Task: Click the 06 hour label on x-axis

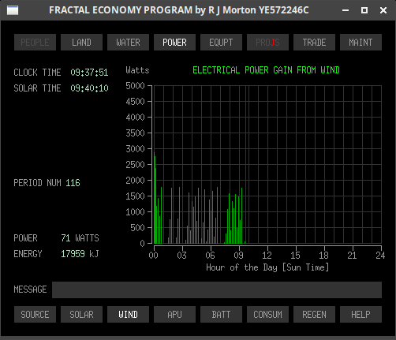Action: pos(210,255)
